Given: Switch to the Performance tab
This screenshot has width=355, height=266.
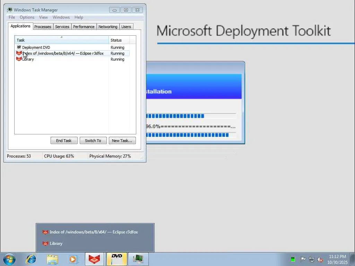Looking at the screenshot, I should click(x=84, y=27).
